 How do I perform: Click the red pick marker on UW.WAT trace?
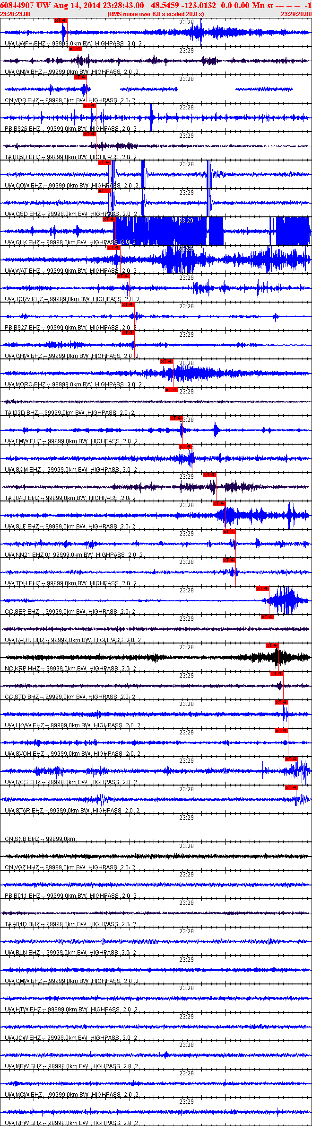[114, 248]
